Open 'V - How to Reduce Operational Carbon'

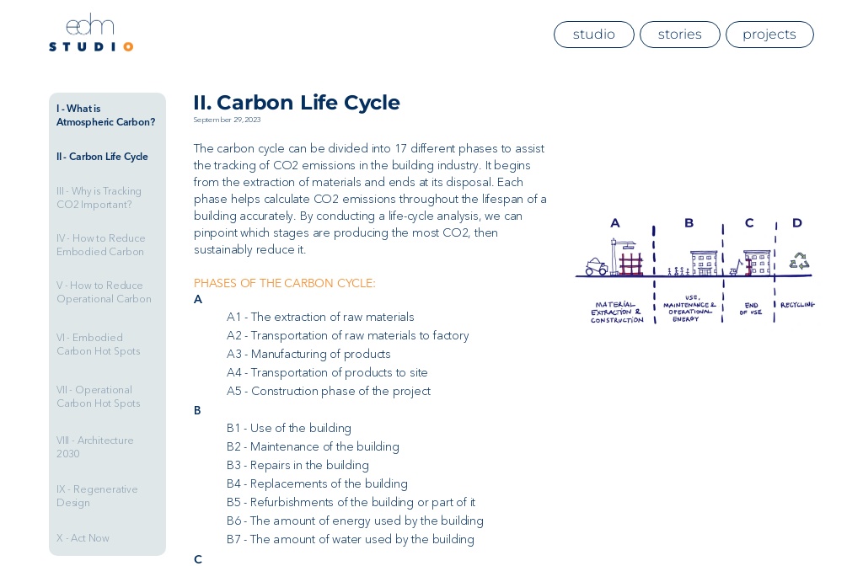click(104, 292)
